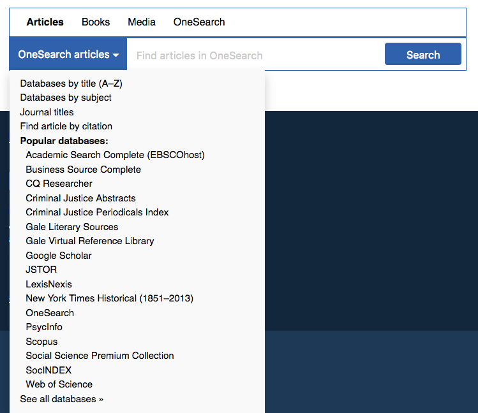
Task: Open Web of Science
Action: click(59, 384)
